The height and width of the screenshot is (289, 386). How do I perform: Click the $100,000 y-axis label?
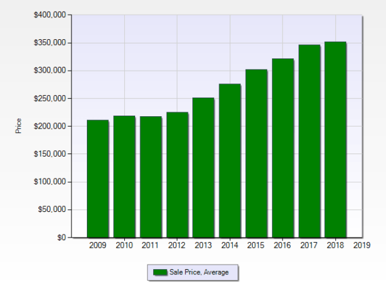[50, 182]
